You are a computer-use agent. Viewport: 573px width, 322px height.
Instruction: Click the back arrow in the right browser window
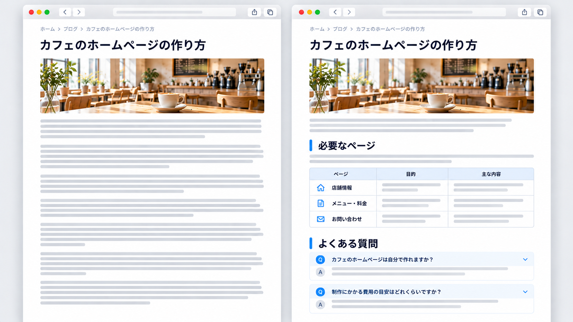tap(335, 12)
